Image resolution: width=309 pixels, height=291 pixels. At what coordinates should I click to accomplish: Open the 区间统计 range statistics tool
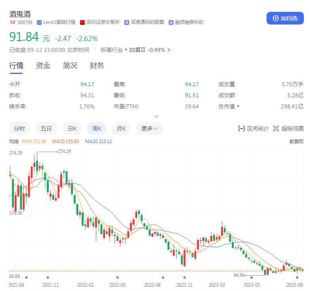pos(254,128)
